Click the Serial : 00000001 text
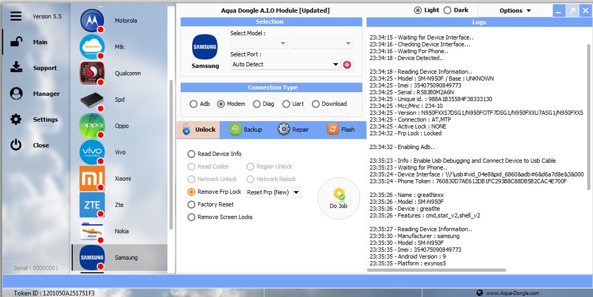 coord(36,268)
